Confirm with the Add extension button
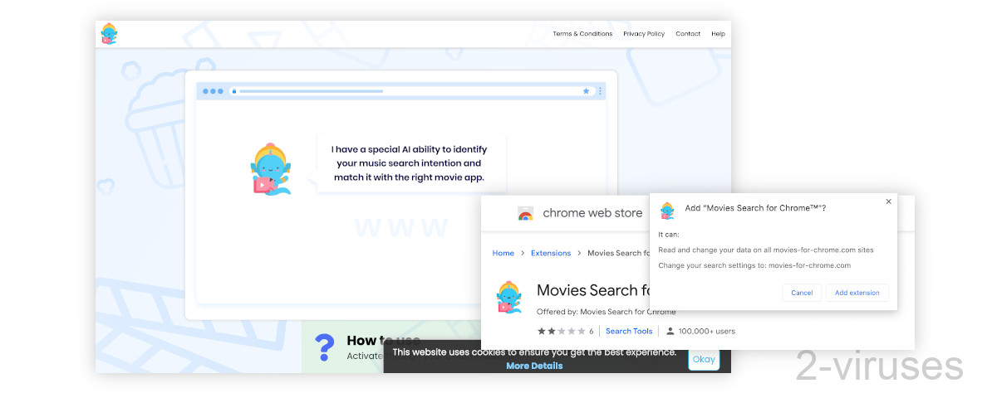Screen dimensions: 997x393 coord(857,293)
